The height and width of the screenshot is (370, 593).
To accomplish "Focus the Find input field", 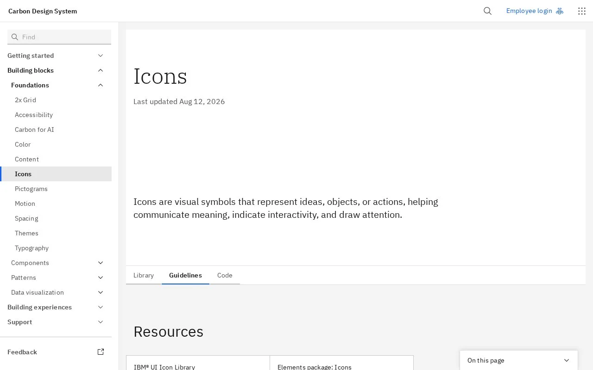I will point(59,37).
